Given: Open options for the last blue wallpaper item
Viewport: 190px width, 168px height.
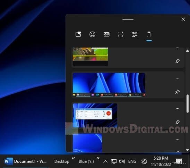Looking at the screenshot, I should click(178, 139).
